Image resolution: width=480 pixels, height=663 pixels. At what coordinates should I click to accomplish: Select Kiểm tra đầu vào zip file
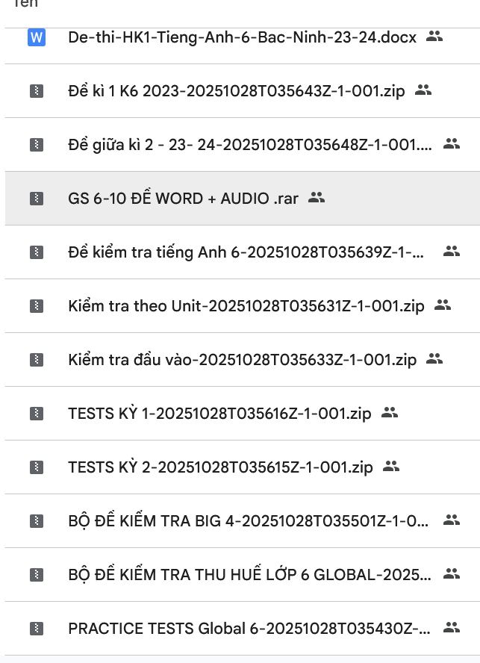242,360
